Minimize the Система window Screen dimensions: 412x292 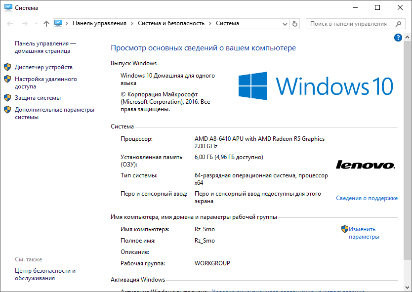click(355, 7)
